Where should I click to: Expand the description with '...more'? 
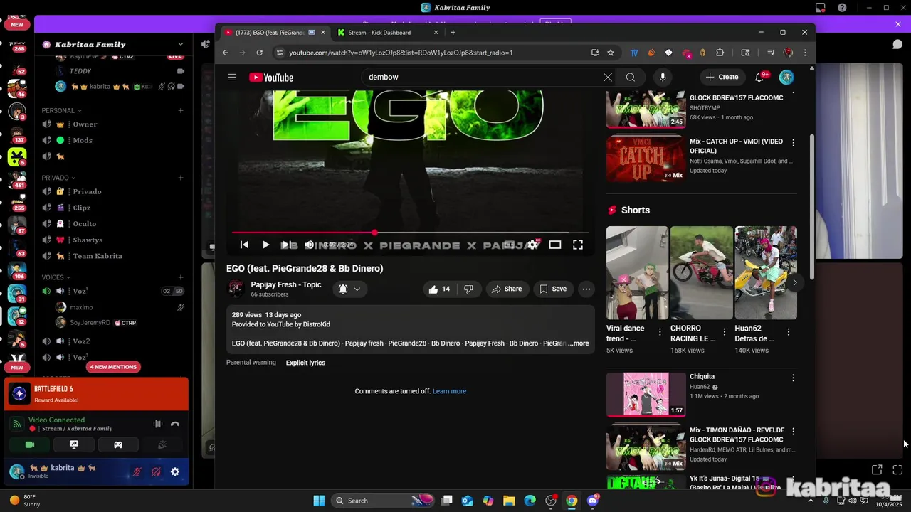click(x=579, y=343)
